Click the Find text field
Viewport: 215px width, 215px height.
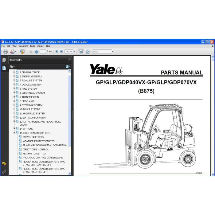click(102, 52)
